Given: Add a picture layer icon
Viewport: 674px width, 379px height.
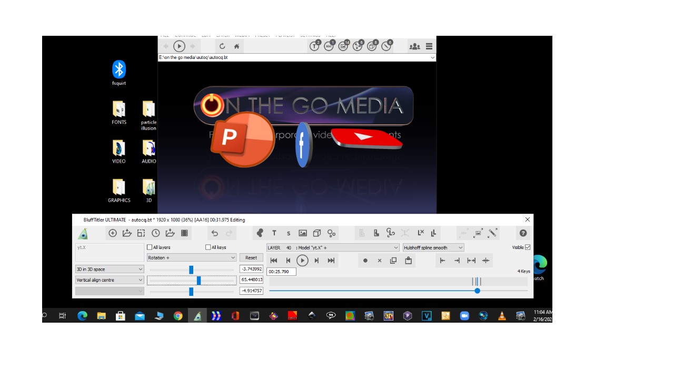Looking at the screenshot, I should (x=303, y=233).
